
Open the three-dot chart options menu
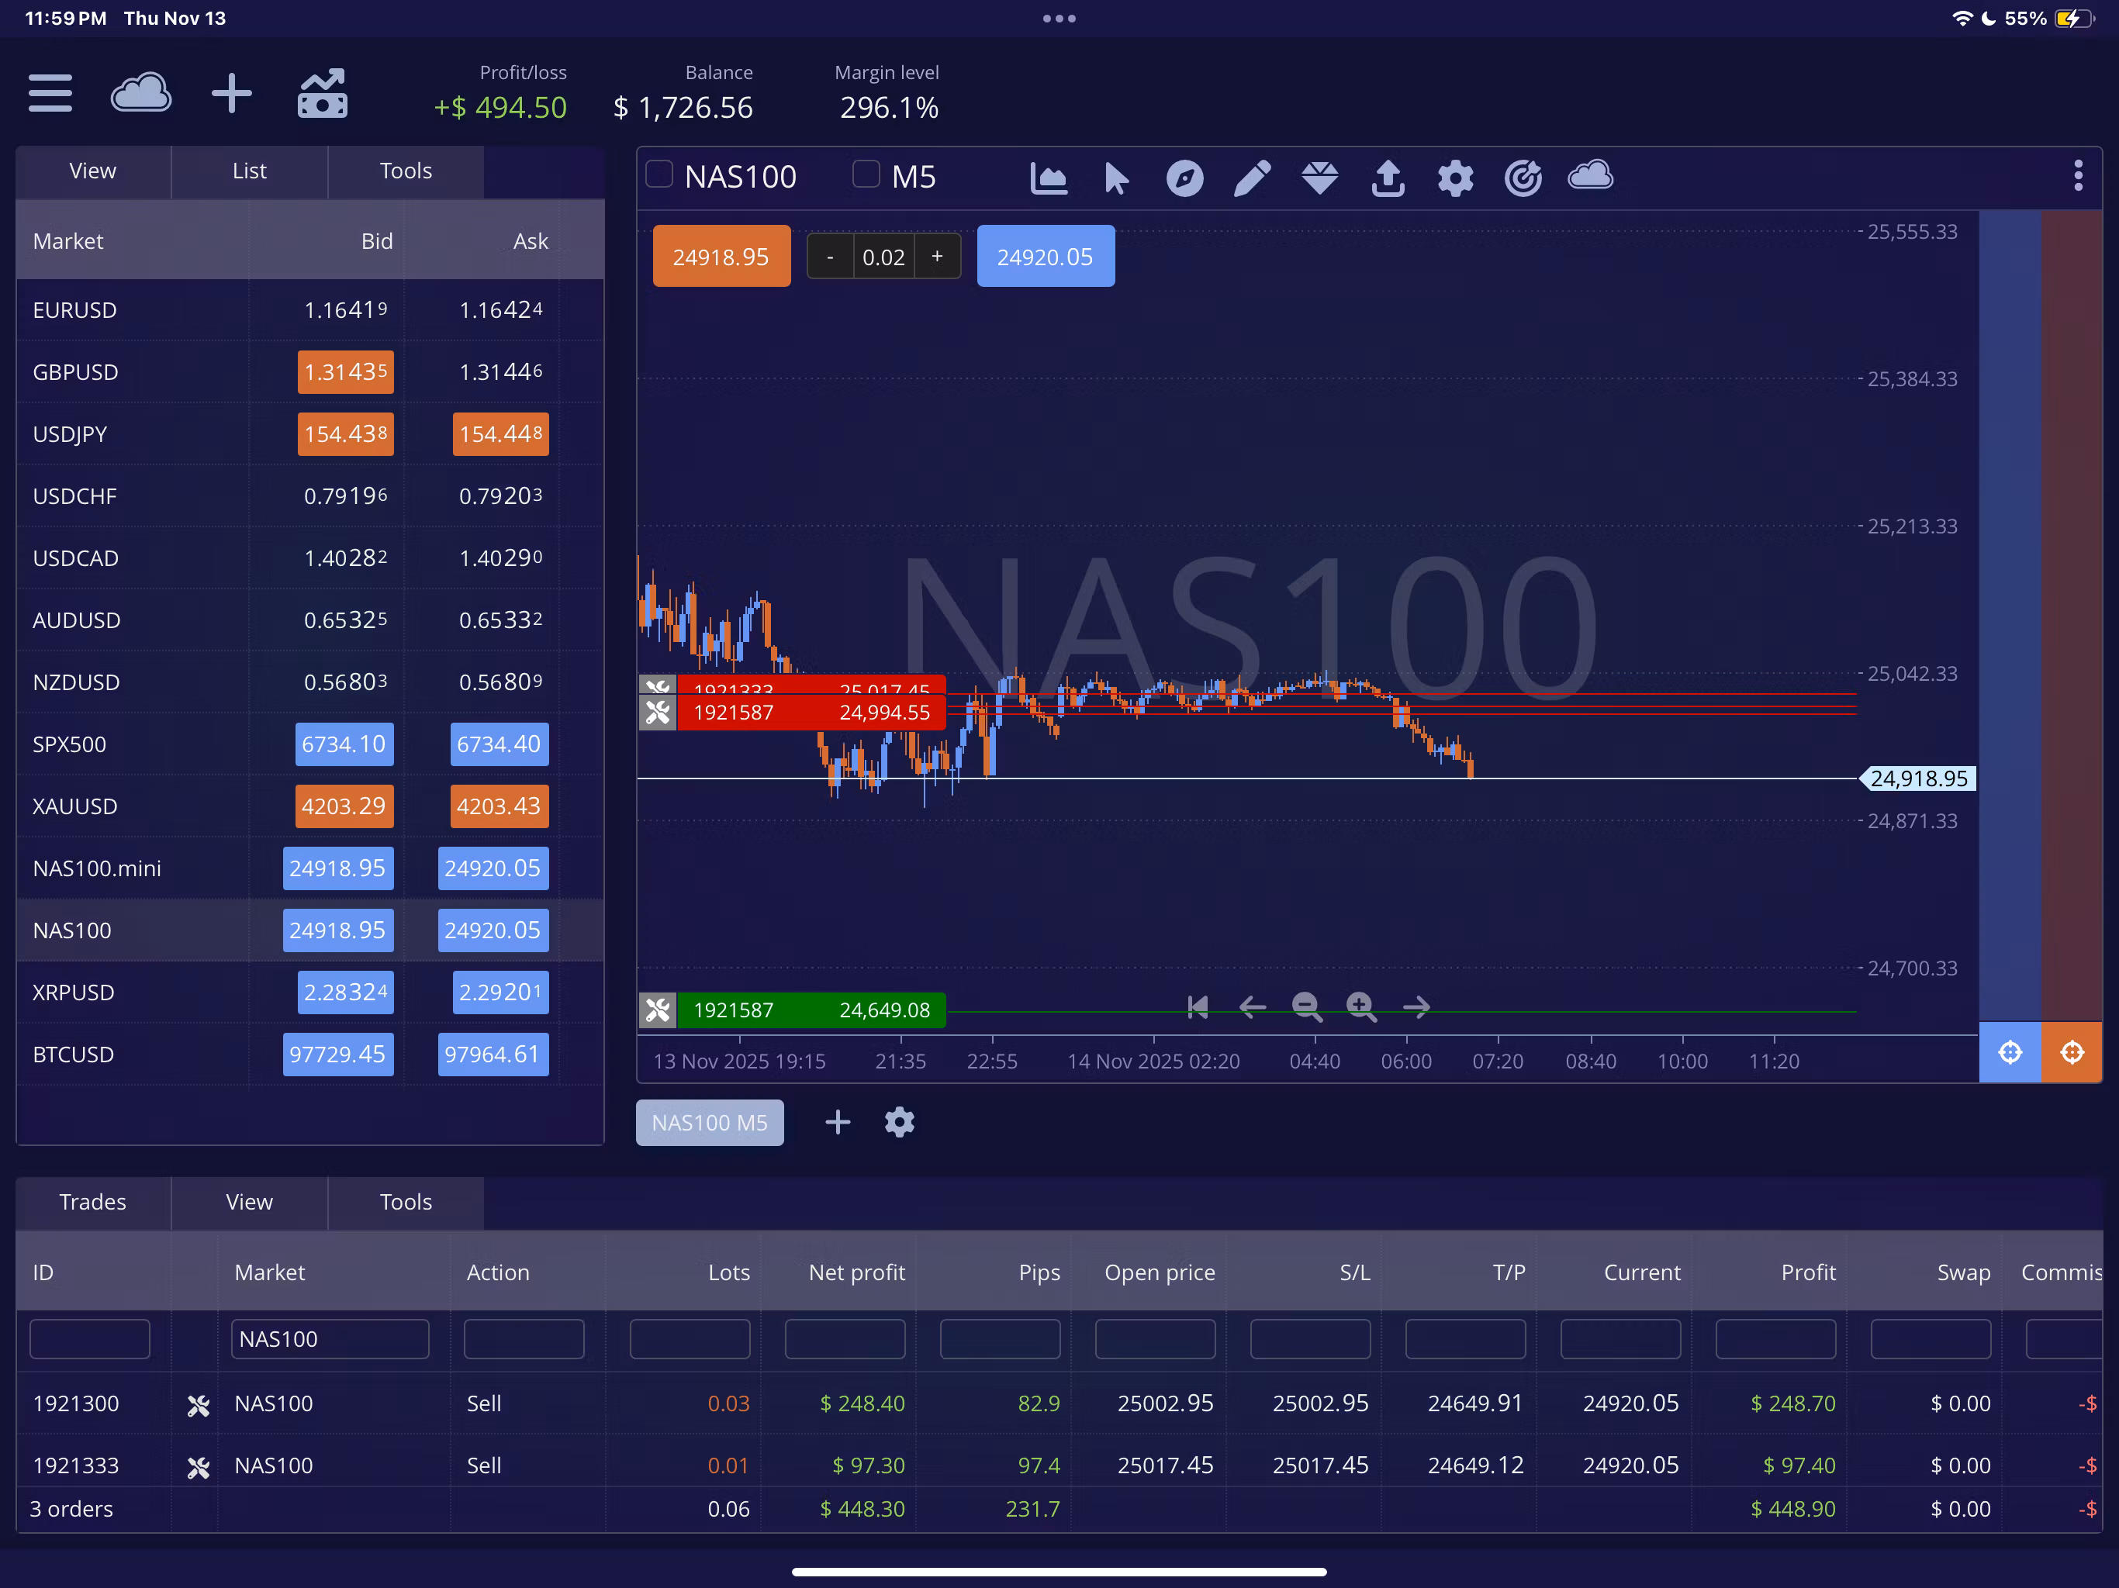2078,175
